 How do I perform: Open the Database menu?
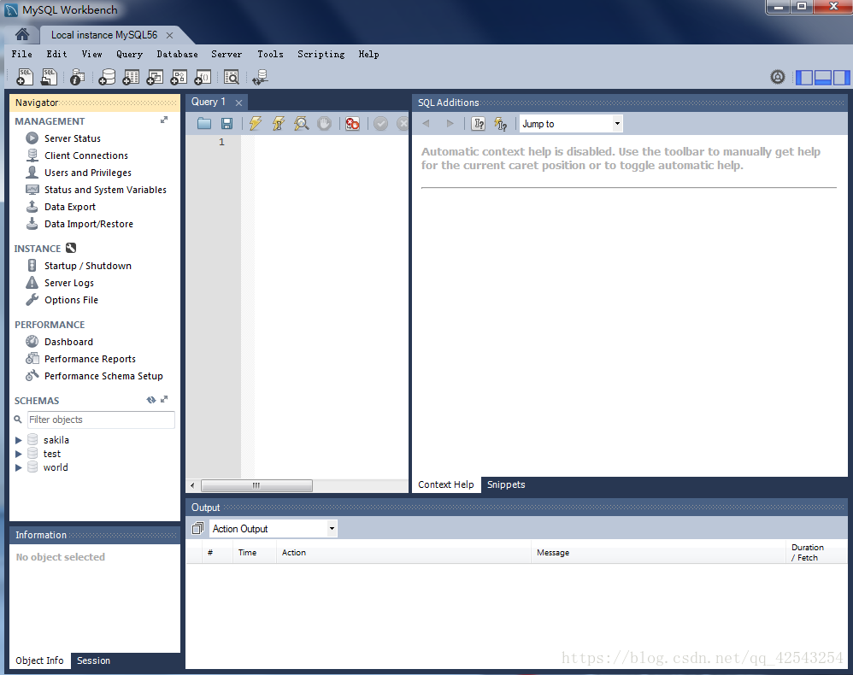[x=177, y=54]
